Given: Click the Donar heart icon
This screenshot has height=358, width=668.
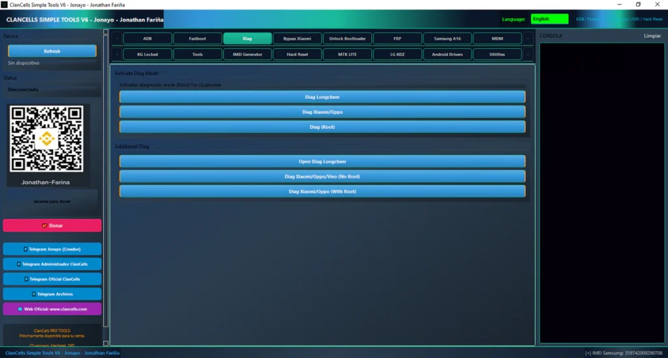Looking at the screenshot, I should [44, 226].
